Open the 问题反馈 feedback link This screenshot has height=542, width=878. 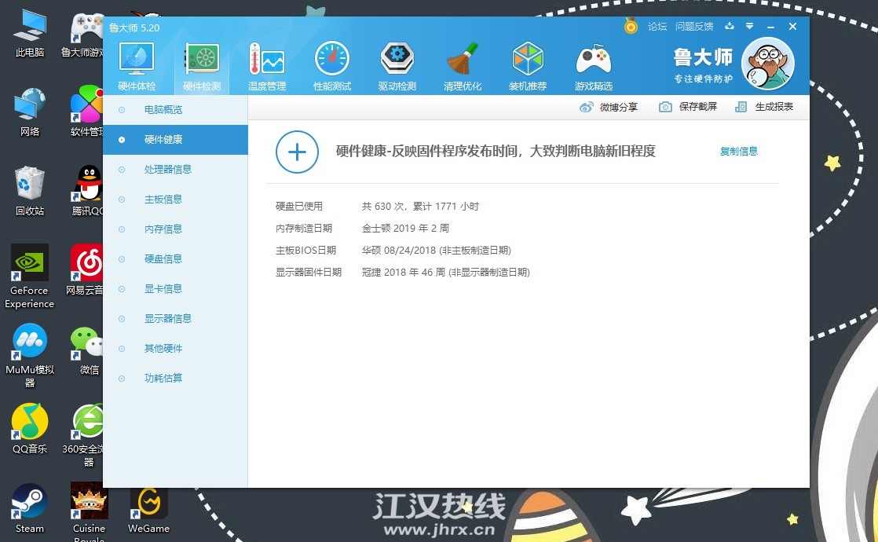693,27
